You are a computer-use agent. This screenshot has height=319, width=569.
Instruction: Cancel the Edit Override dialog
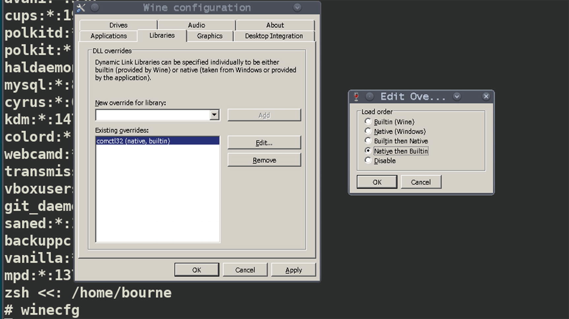click(421, 182)
